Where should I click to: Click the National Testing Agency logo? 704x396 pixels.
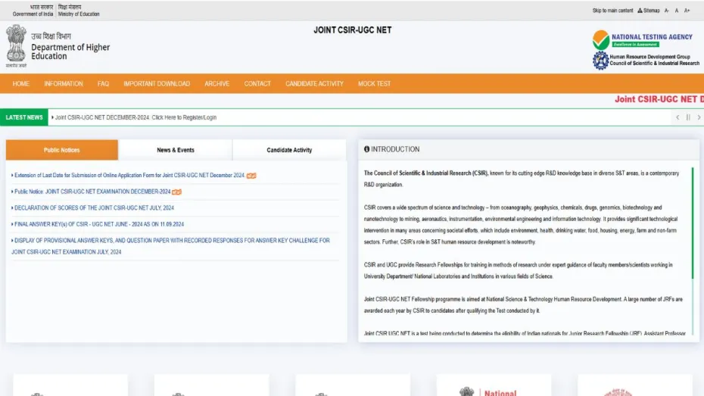click(642, 39)
